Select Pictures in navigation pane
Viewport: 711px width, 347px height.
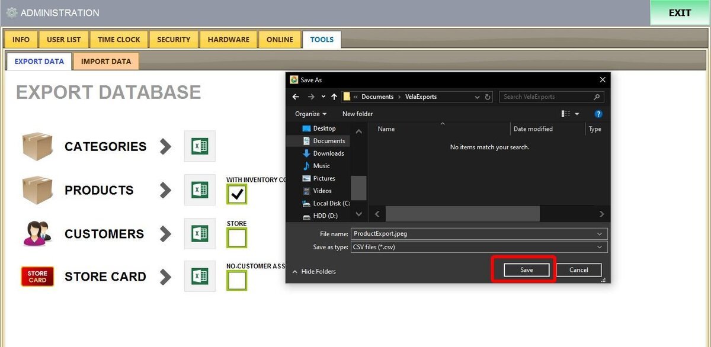319,178
